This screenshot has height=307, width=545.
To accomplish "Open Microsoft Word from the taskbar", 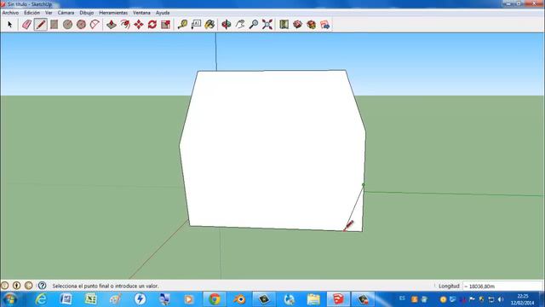I will click(x=66, y=299).
